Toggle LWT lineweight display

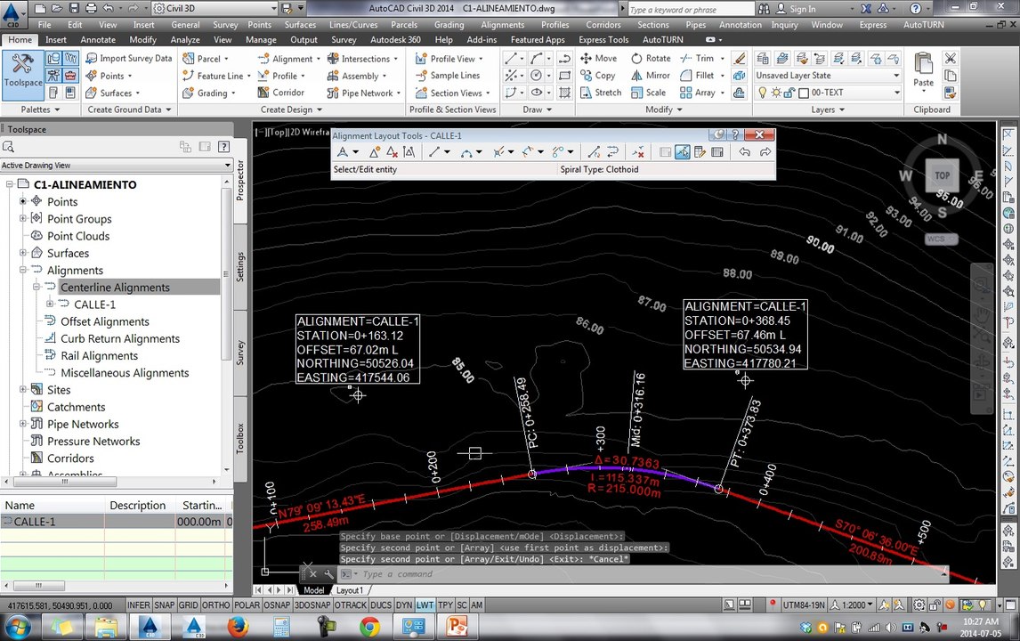pyautogui.click(x=425, y=605)
